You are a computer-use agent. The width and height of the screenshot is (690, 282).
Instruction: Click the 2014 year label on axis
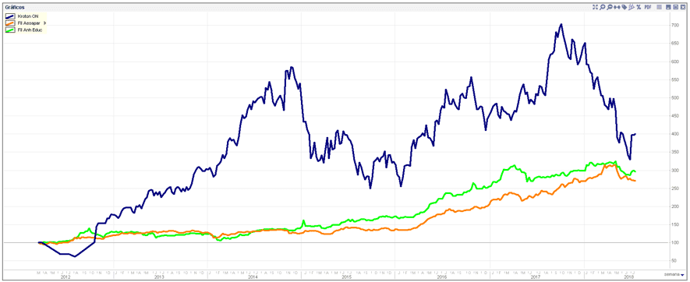[x=253, y=277]
